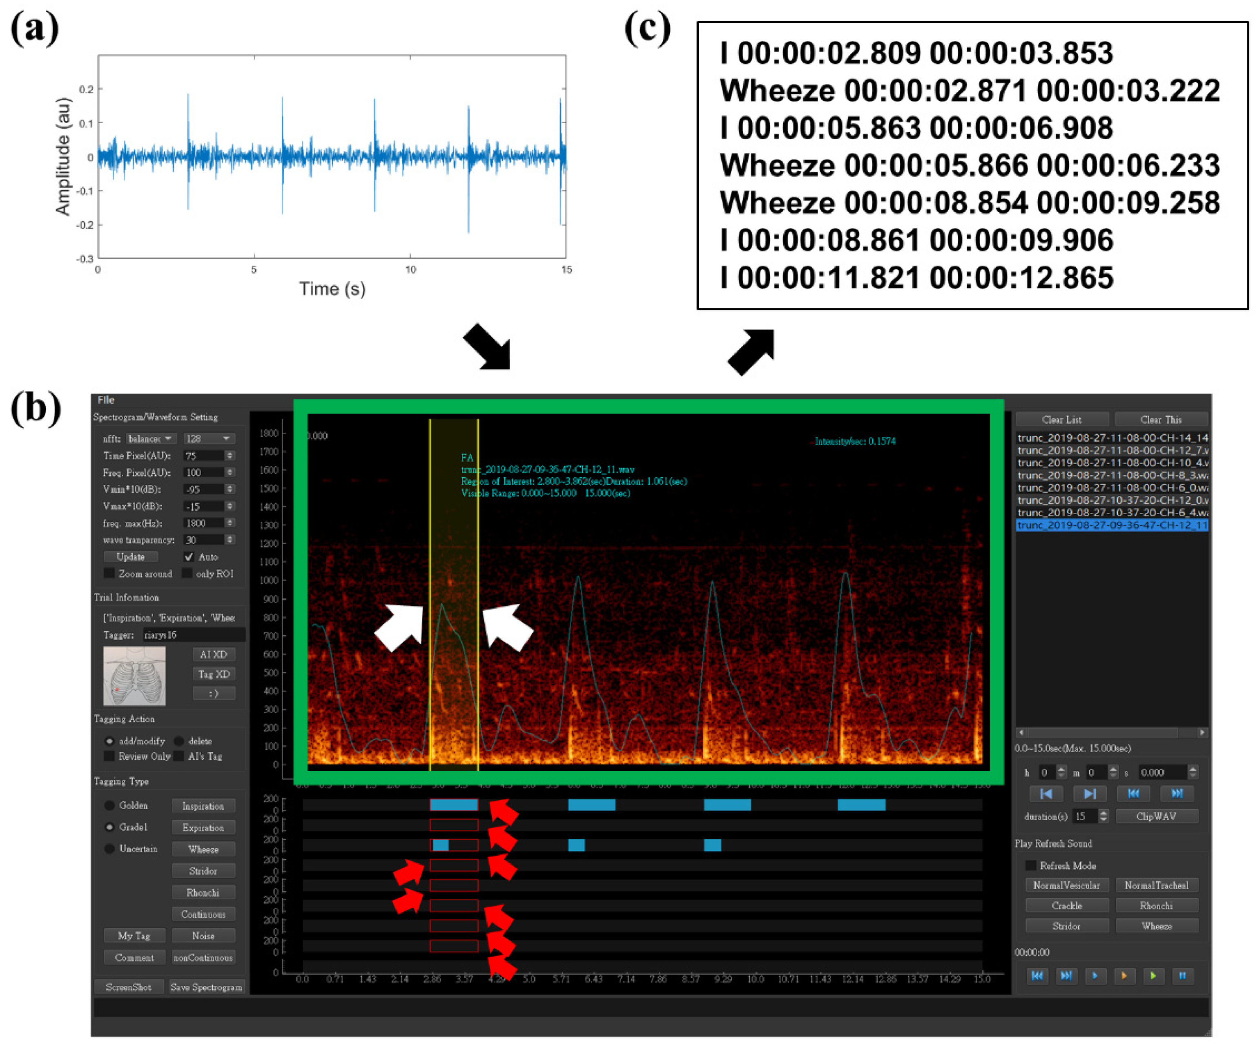Image resolution: width=1255 pixels, height=1043 pixels.
Task: Click the orange play arrow icon
Action: click(1124, 976)
